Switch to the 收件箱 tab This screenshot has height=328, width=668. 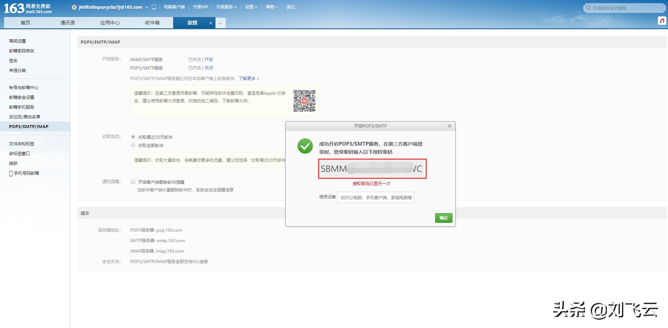click(x=152, y=23)
